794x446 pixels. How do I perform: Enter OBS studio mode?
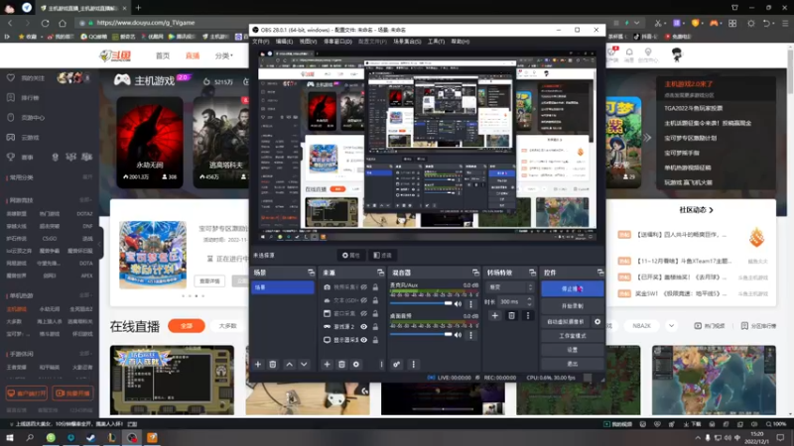point(573,336)
